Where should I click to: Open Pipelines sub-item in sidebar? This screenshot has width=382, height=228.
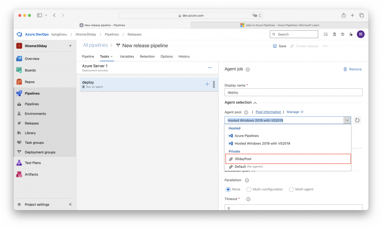tap(32, 104)
